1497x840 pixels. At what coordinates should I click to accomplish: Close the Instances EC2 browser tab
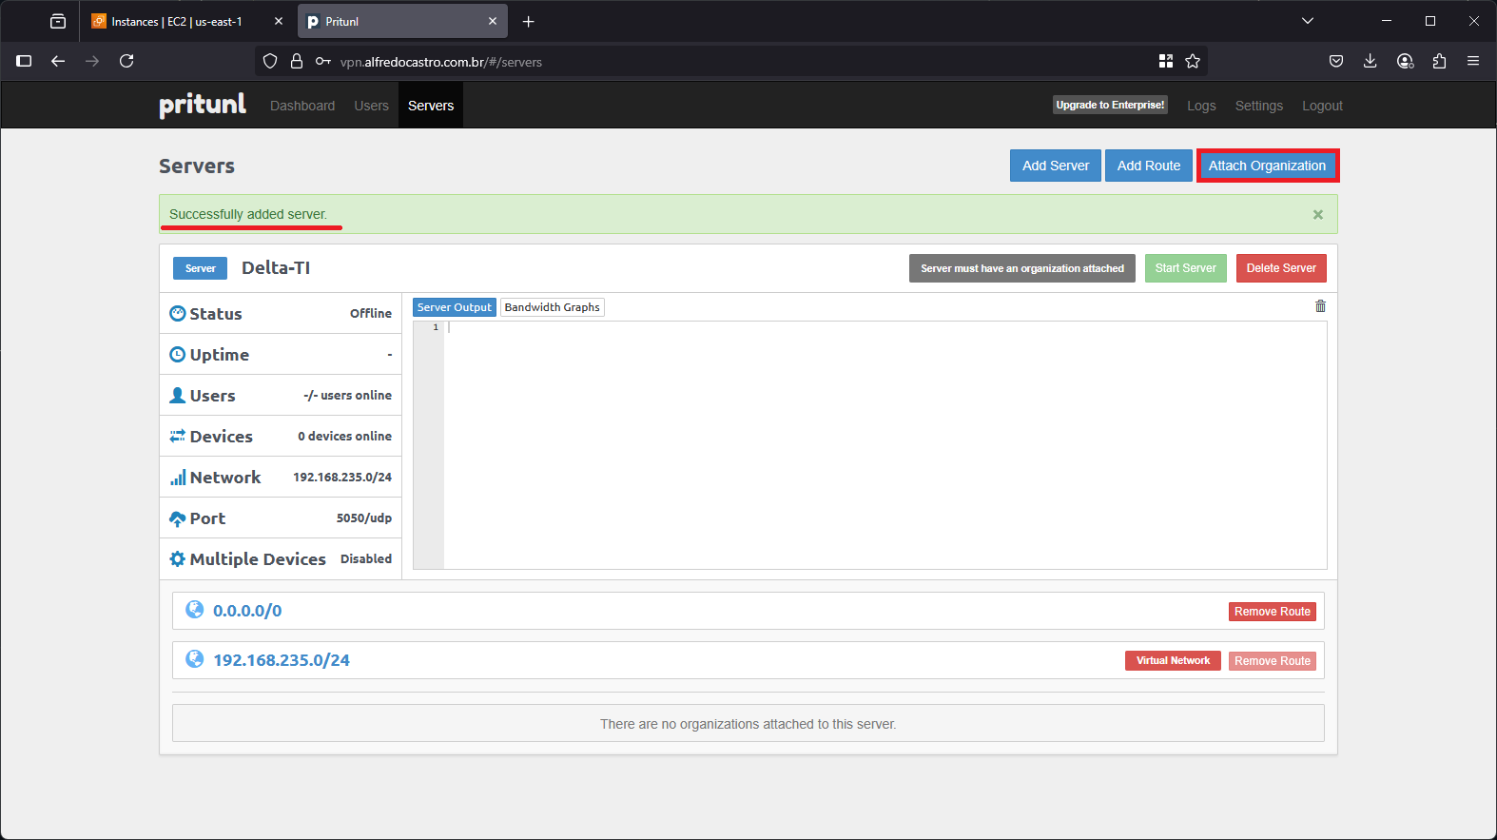(x=279, y=21)
